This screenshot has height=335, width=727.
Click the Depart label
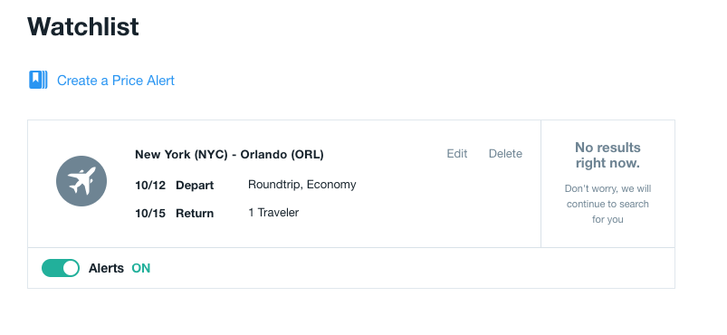click(195, 185)
